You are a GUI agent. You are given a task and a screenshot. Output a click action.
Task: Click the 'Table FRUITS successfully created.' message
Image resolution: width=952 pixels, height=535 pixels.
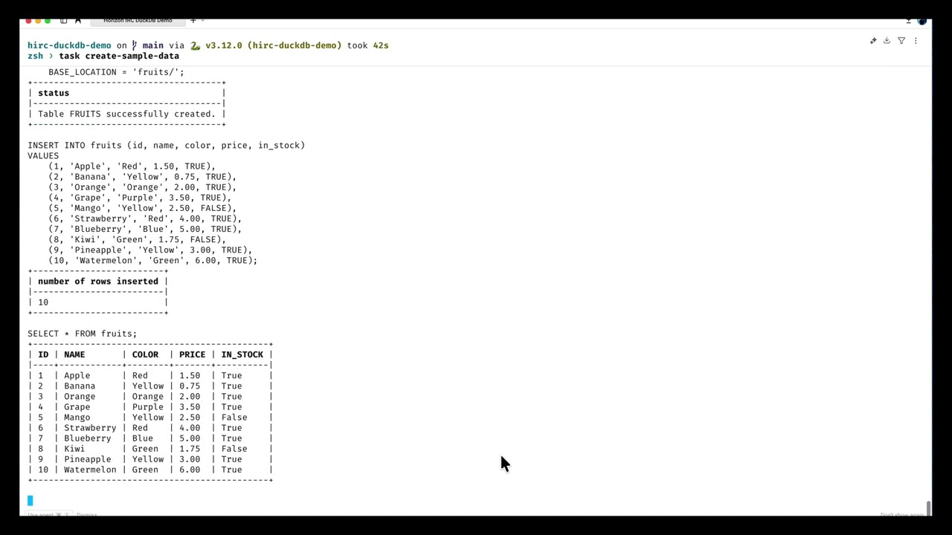pos(126,114)
